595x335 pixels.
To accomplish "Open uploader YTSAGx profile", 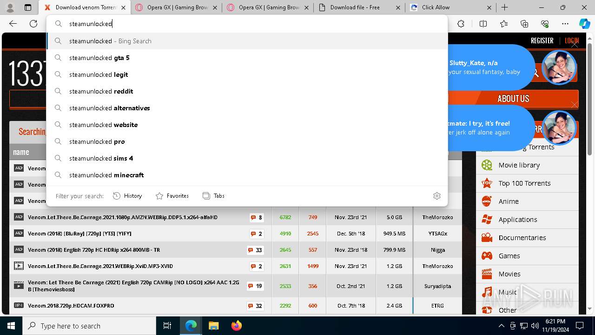I will [x=437, y=234].
